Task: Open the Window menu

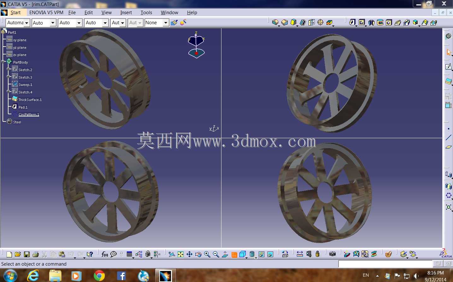Action: (169, 13)
